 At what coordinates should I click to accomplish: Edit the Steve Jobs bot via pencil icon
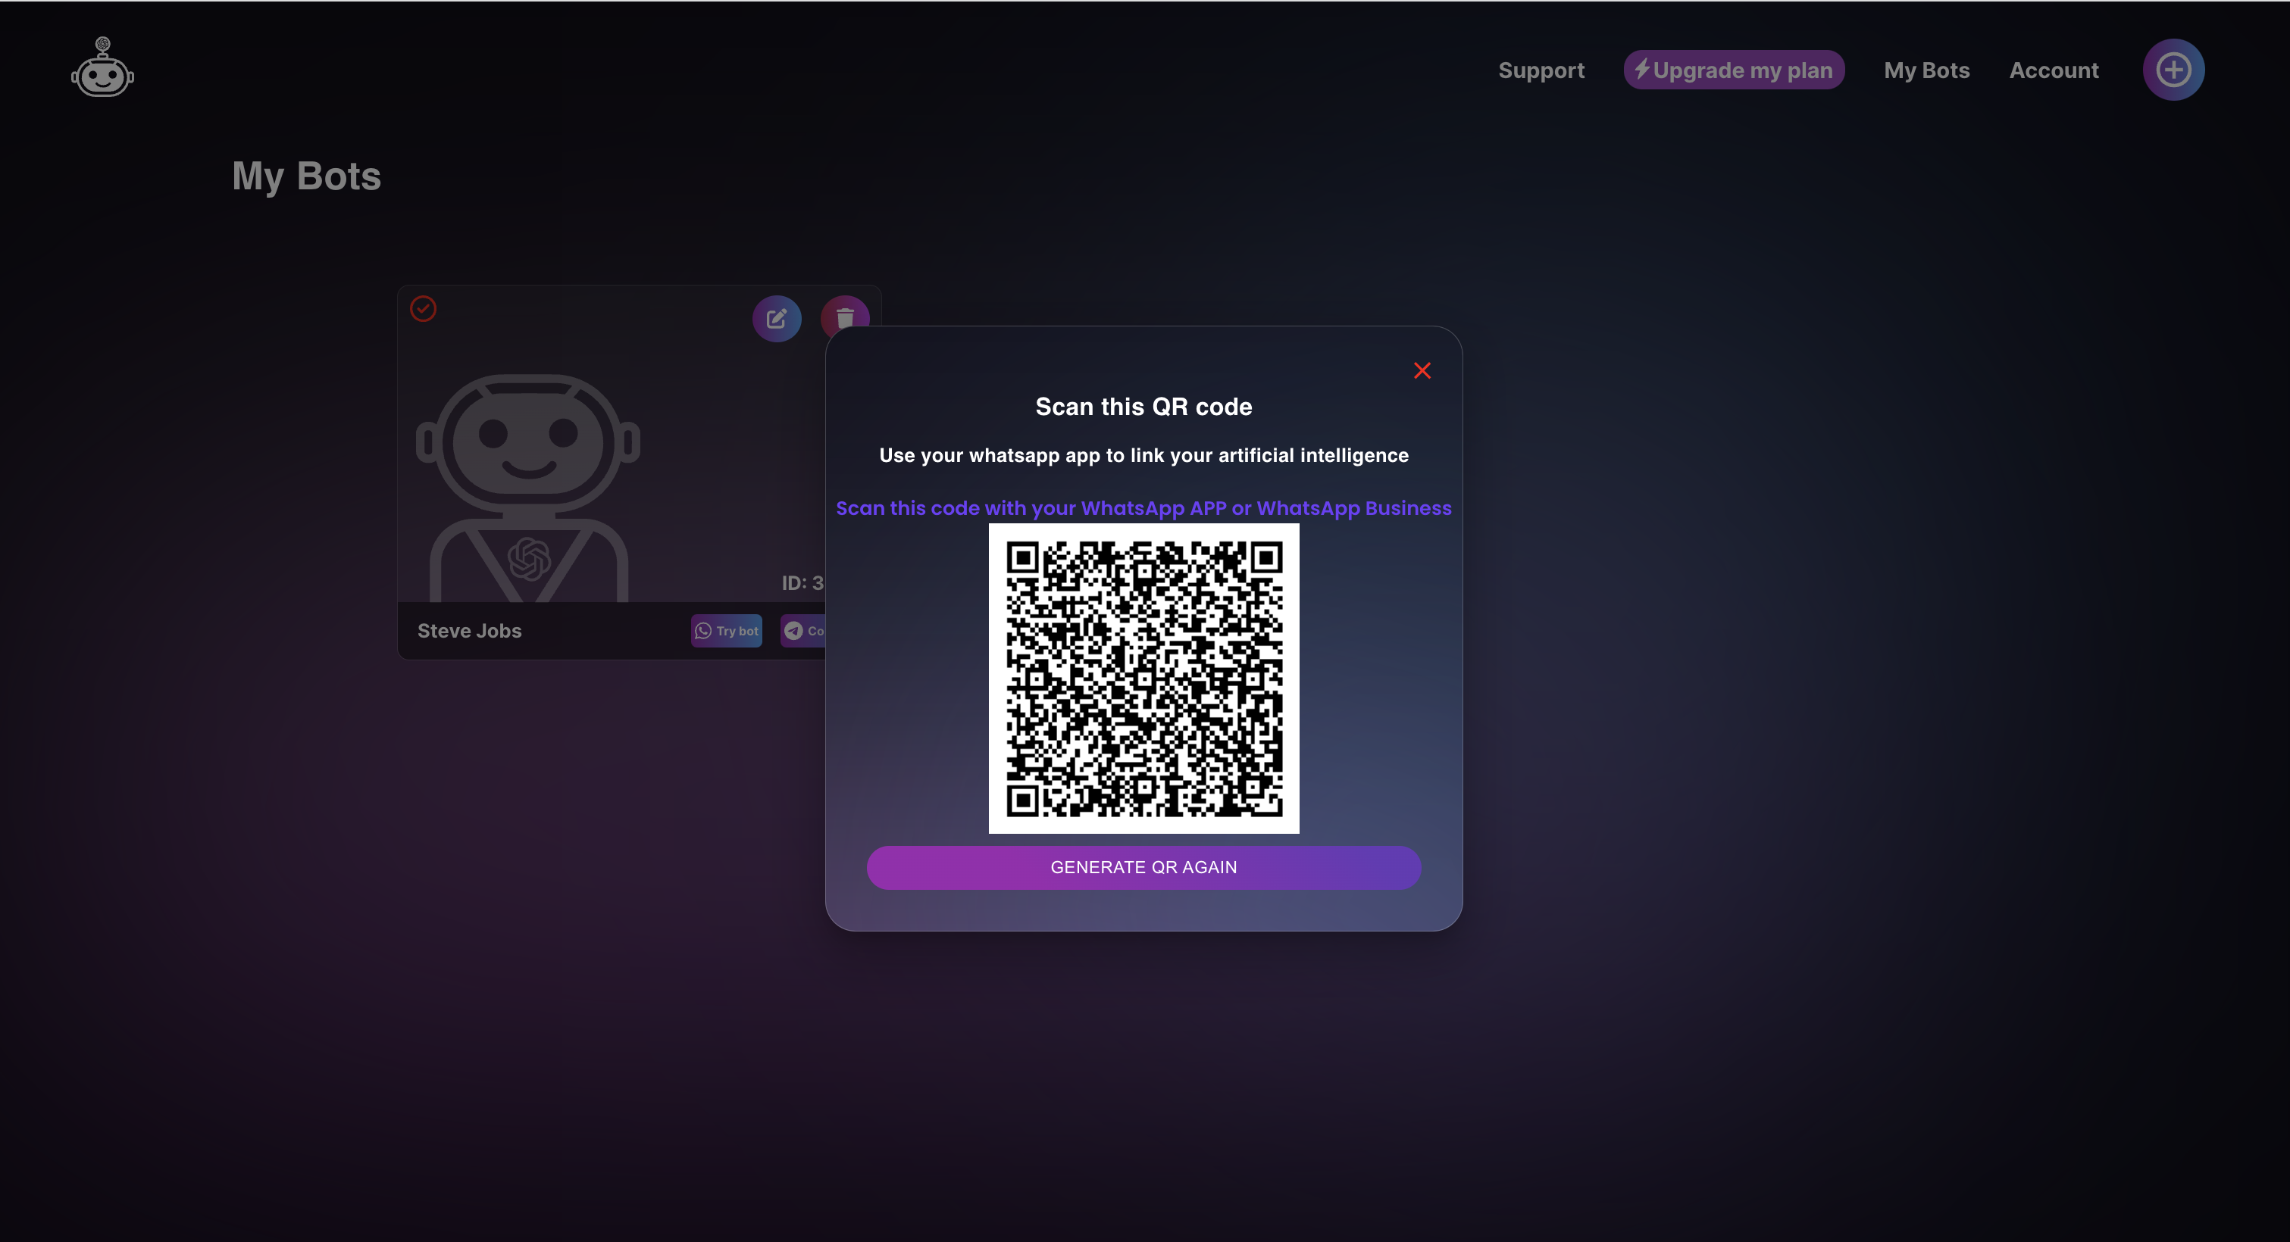pos(776,318)
